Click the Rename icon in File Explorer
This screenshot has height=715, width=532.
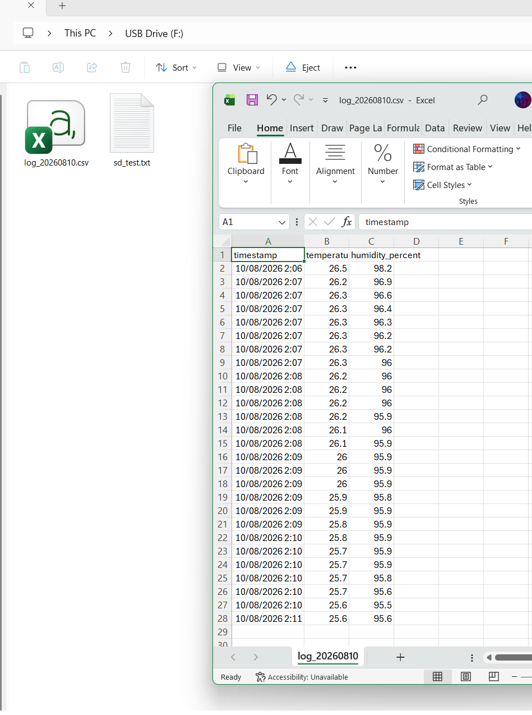[58, 67]
